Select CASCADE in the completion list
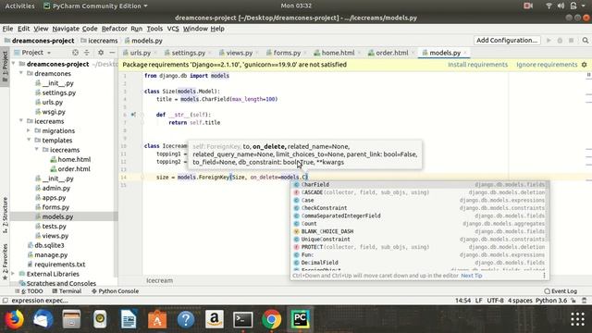Viewport: 592px width, 333px height. (x=419, y=192)
